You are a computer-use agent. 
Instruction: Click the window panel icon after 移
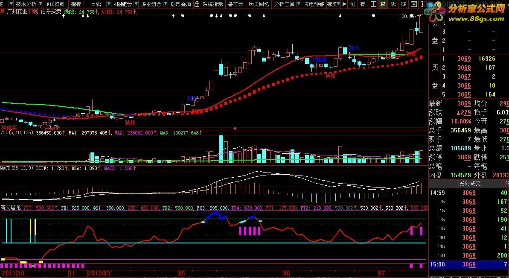point(413,4)
